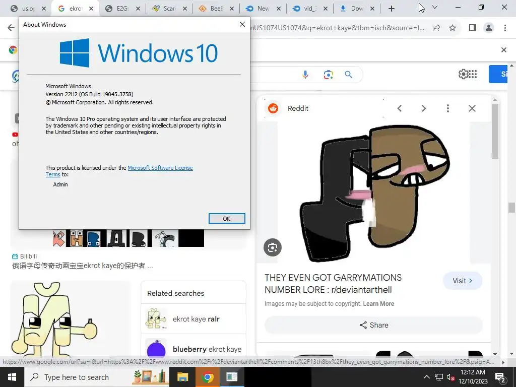Image resolution: width=516 pixels, height=387 pixels.
Task: Click the preview panel scrollbar thumb
Action: [x=495, y=131]
